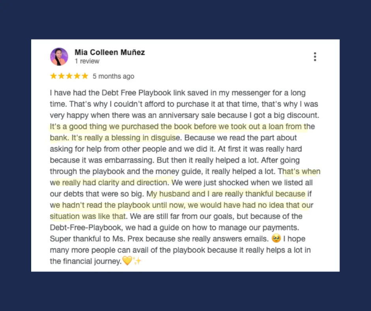The height and width of the screenshot is (311, 371).
Task: Click the fourth gold rating star
Action: (x=77, y=76)
